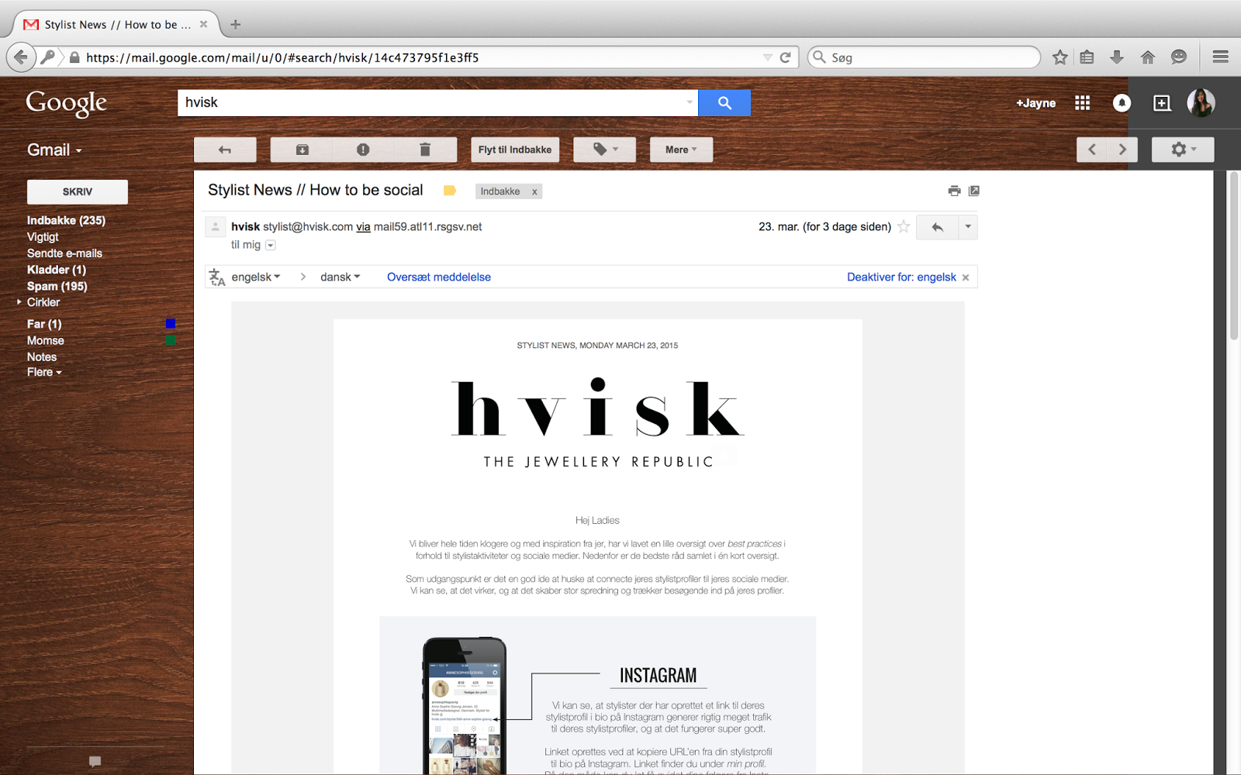
Task: Select the Stylist News browser tab
Action: click(116, 25)
